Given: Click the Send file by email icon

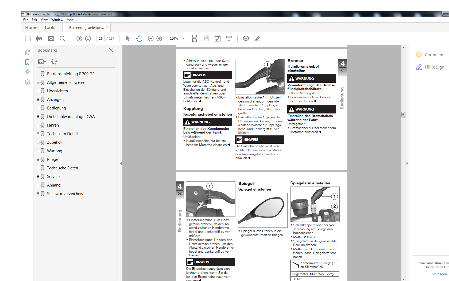Looking at the screenshot, I should (x=51, y=39).
